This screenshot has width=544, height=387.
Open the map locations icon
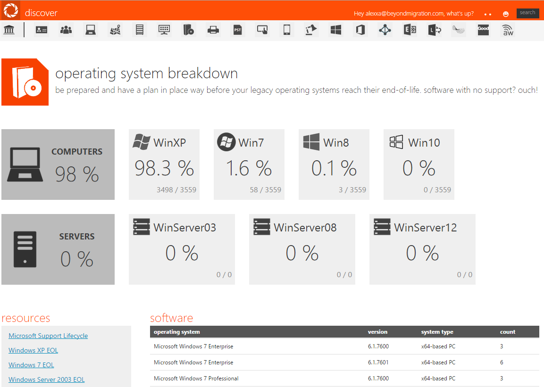click(x=115, y=30)
